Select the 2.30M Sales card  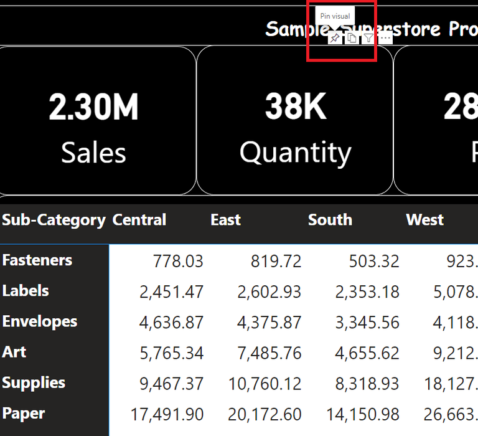pyautogui.click(x=95, y=121)
